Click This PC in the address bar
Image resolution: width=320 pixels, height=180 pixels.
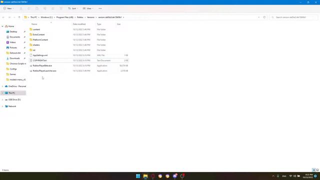click(x=33, y=17)
